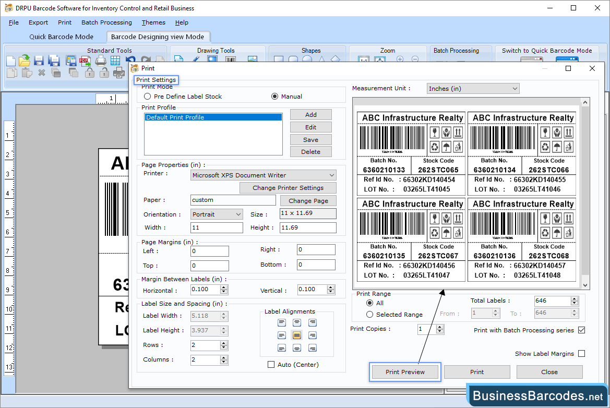610x408 pixels.
Task: Increase Horizontal margin spinner
Action: pos(224,287)
